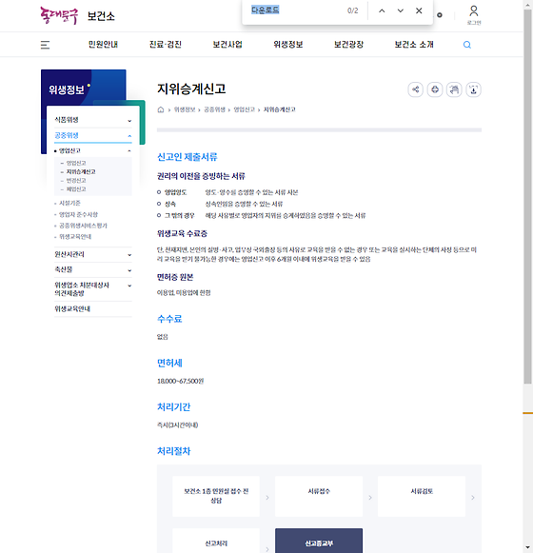533x553 pixels.
Task: Go to 영업신고 in the breadcrumb
Action: pyautogui.click(x=244, y=109)
